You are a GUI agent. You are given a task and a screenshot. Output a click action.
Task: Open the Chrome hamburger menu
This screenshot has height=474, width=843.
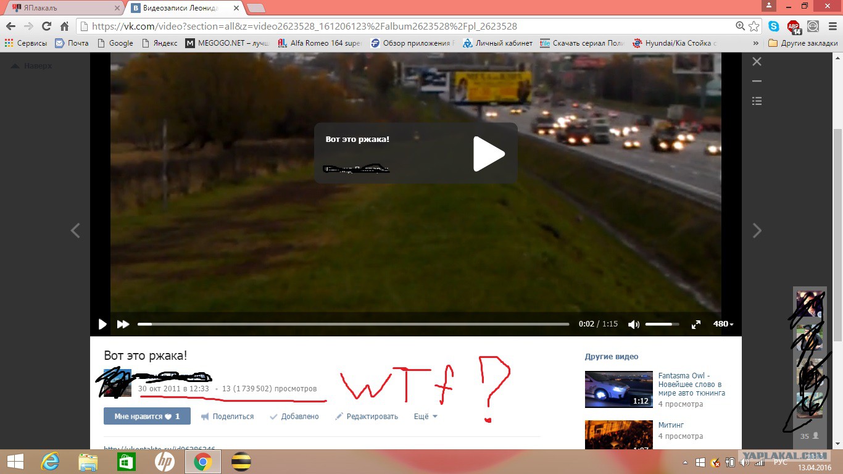click(831, 27)
